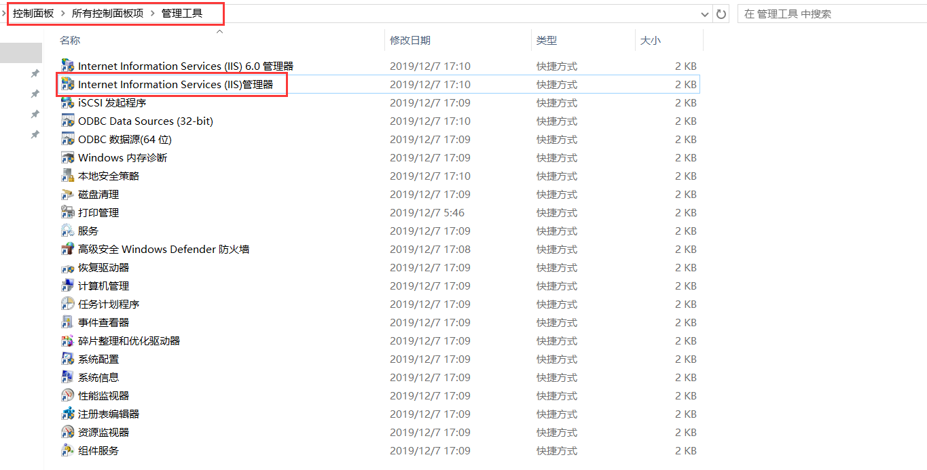Click the 性能监视器 gauge icon
This screenshot has height=470, width=927.
(x=67, y=395)
